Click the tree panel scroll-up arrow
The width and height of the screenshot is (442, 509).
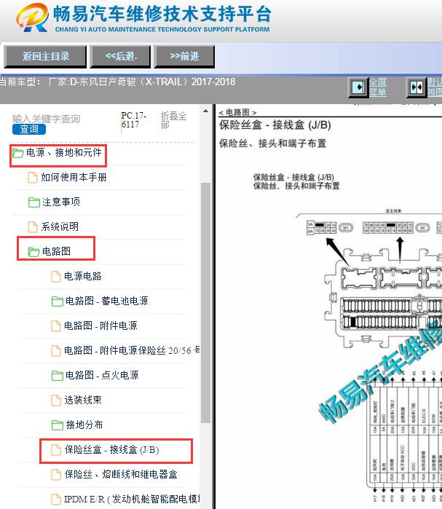click(205, 111)
